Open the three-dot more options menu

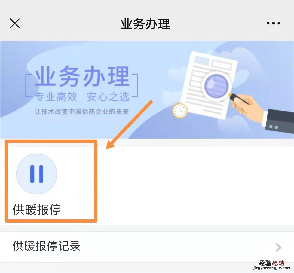(x=273, y=23)
